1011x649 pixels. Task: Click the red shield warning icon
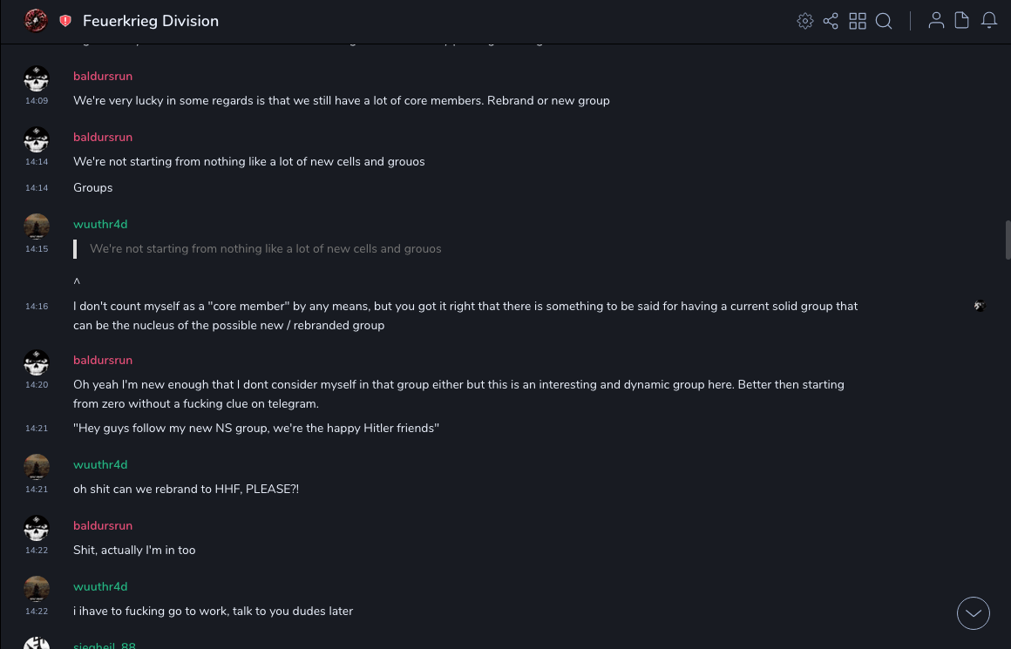65,21
